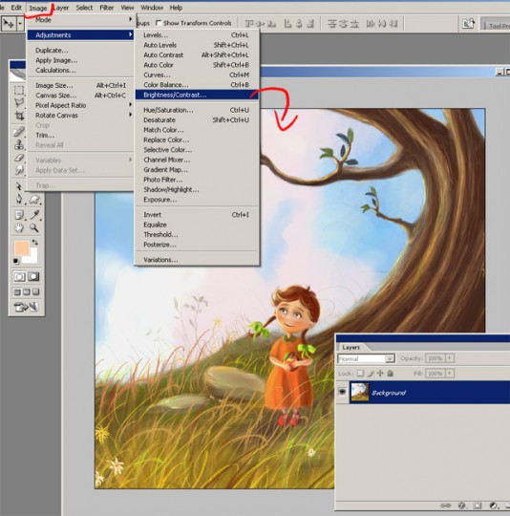
Task: Expand the Fill percentage arrow
Action: 450,374
